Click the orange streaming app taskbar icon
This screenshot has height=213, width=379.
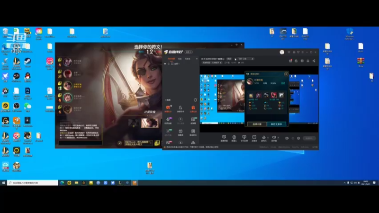[135, 183]
